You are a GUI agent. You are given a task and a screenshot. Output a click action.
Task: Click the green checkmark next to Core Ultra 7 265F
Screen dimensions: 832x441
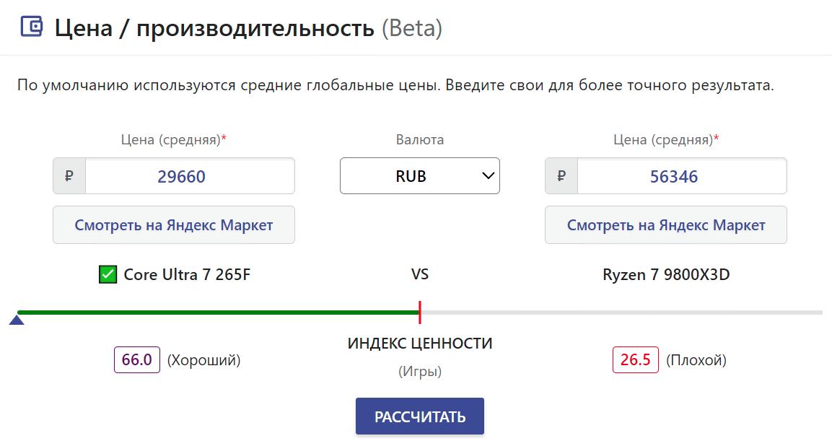108,275
